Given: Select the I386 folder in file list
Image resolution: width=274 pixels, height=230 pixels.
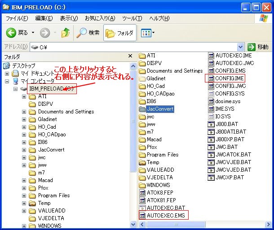Looking at the screenshot, I should [151, 101].
